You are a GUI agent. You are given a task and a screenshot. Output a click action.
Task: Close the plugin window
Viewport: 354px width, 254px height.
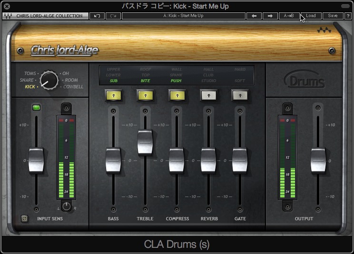coord(7,6)
